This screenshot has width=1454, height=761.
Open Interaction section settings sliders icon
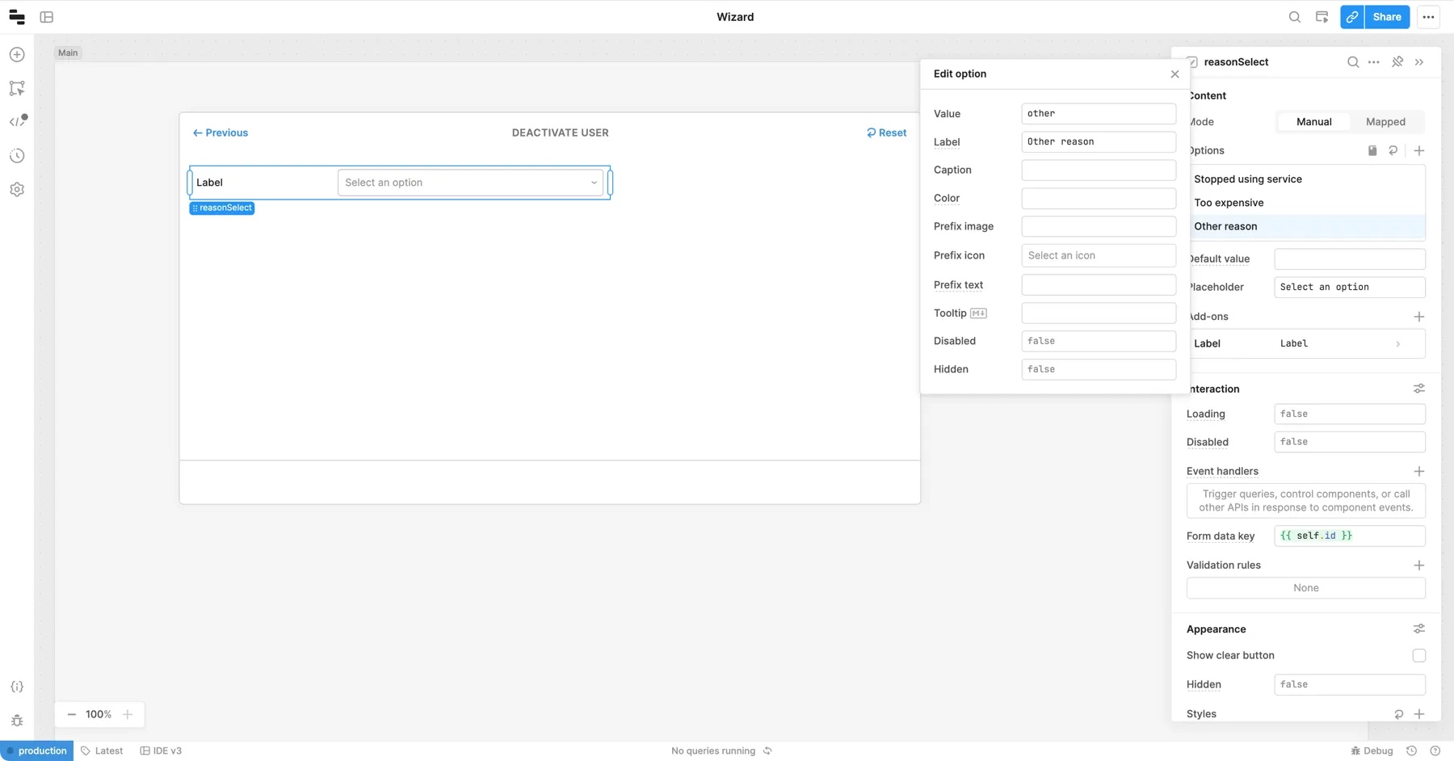click(x=1419, y=389)
